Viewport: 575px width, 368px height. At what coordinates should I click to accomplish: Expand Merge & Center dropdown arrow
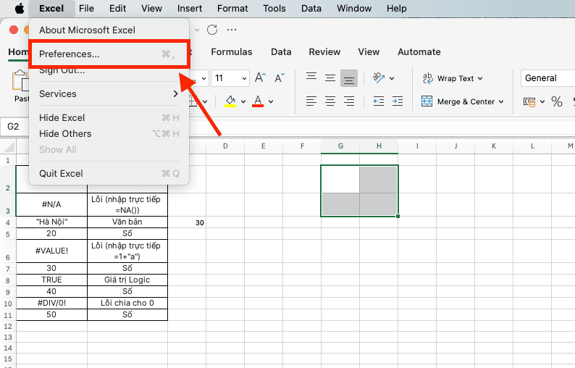pyautogui.click(x=501, y=101)
